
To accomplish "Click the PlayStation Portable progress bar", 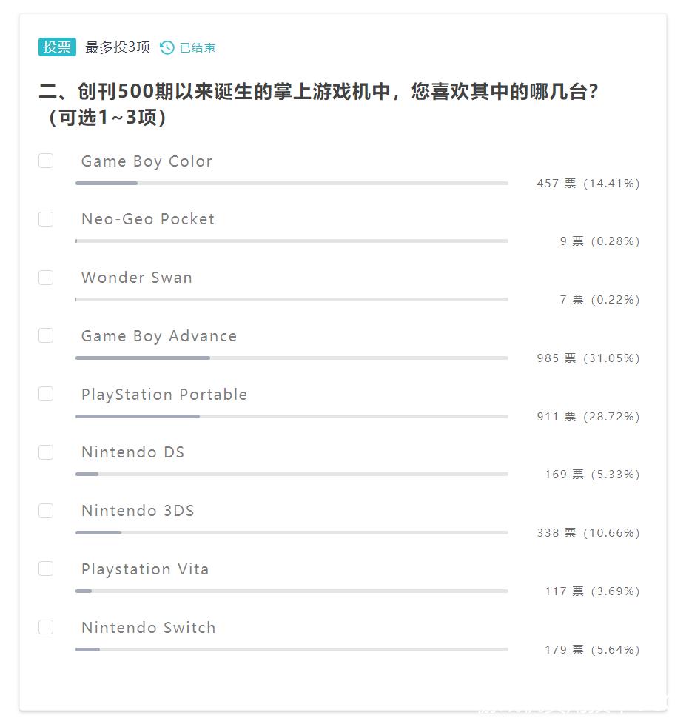I will (x=291, y=416).
